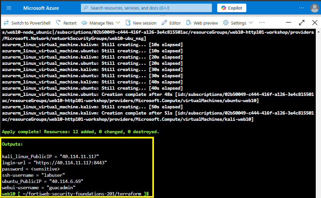Open the Editor

(171, 23)
